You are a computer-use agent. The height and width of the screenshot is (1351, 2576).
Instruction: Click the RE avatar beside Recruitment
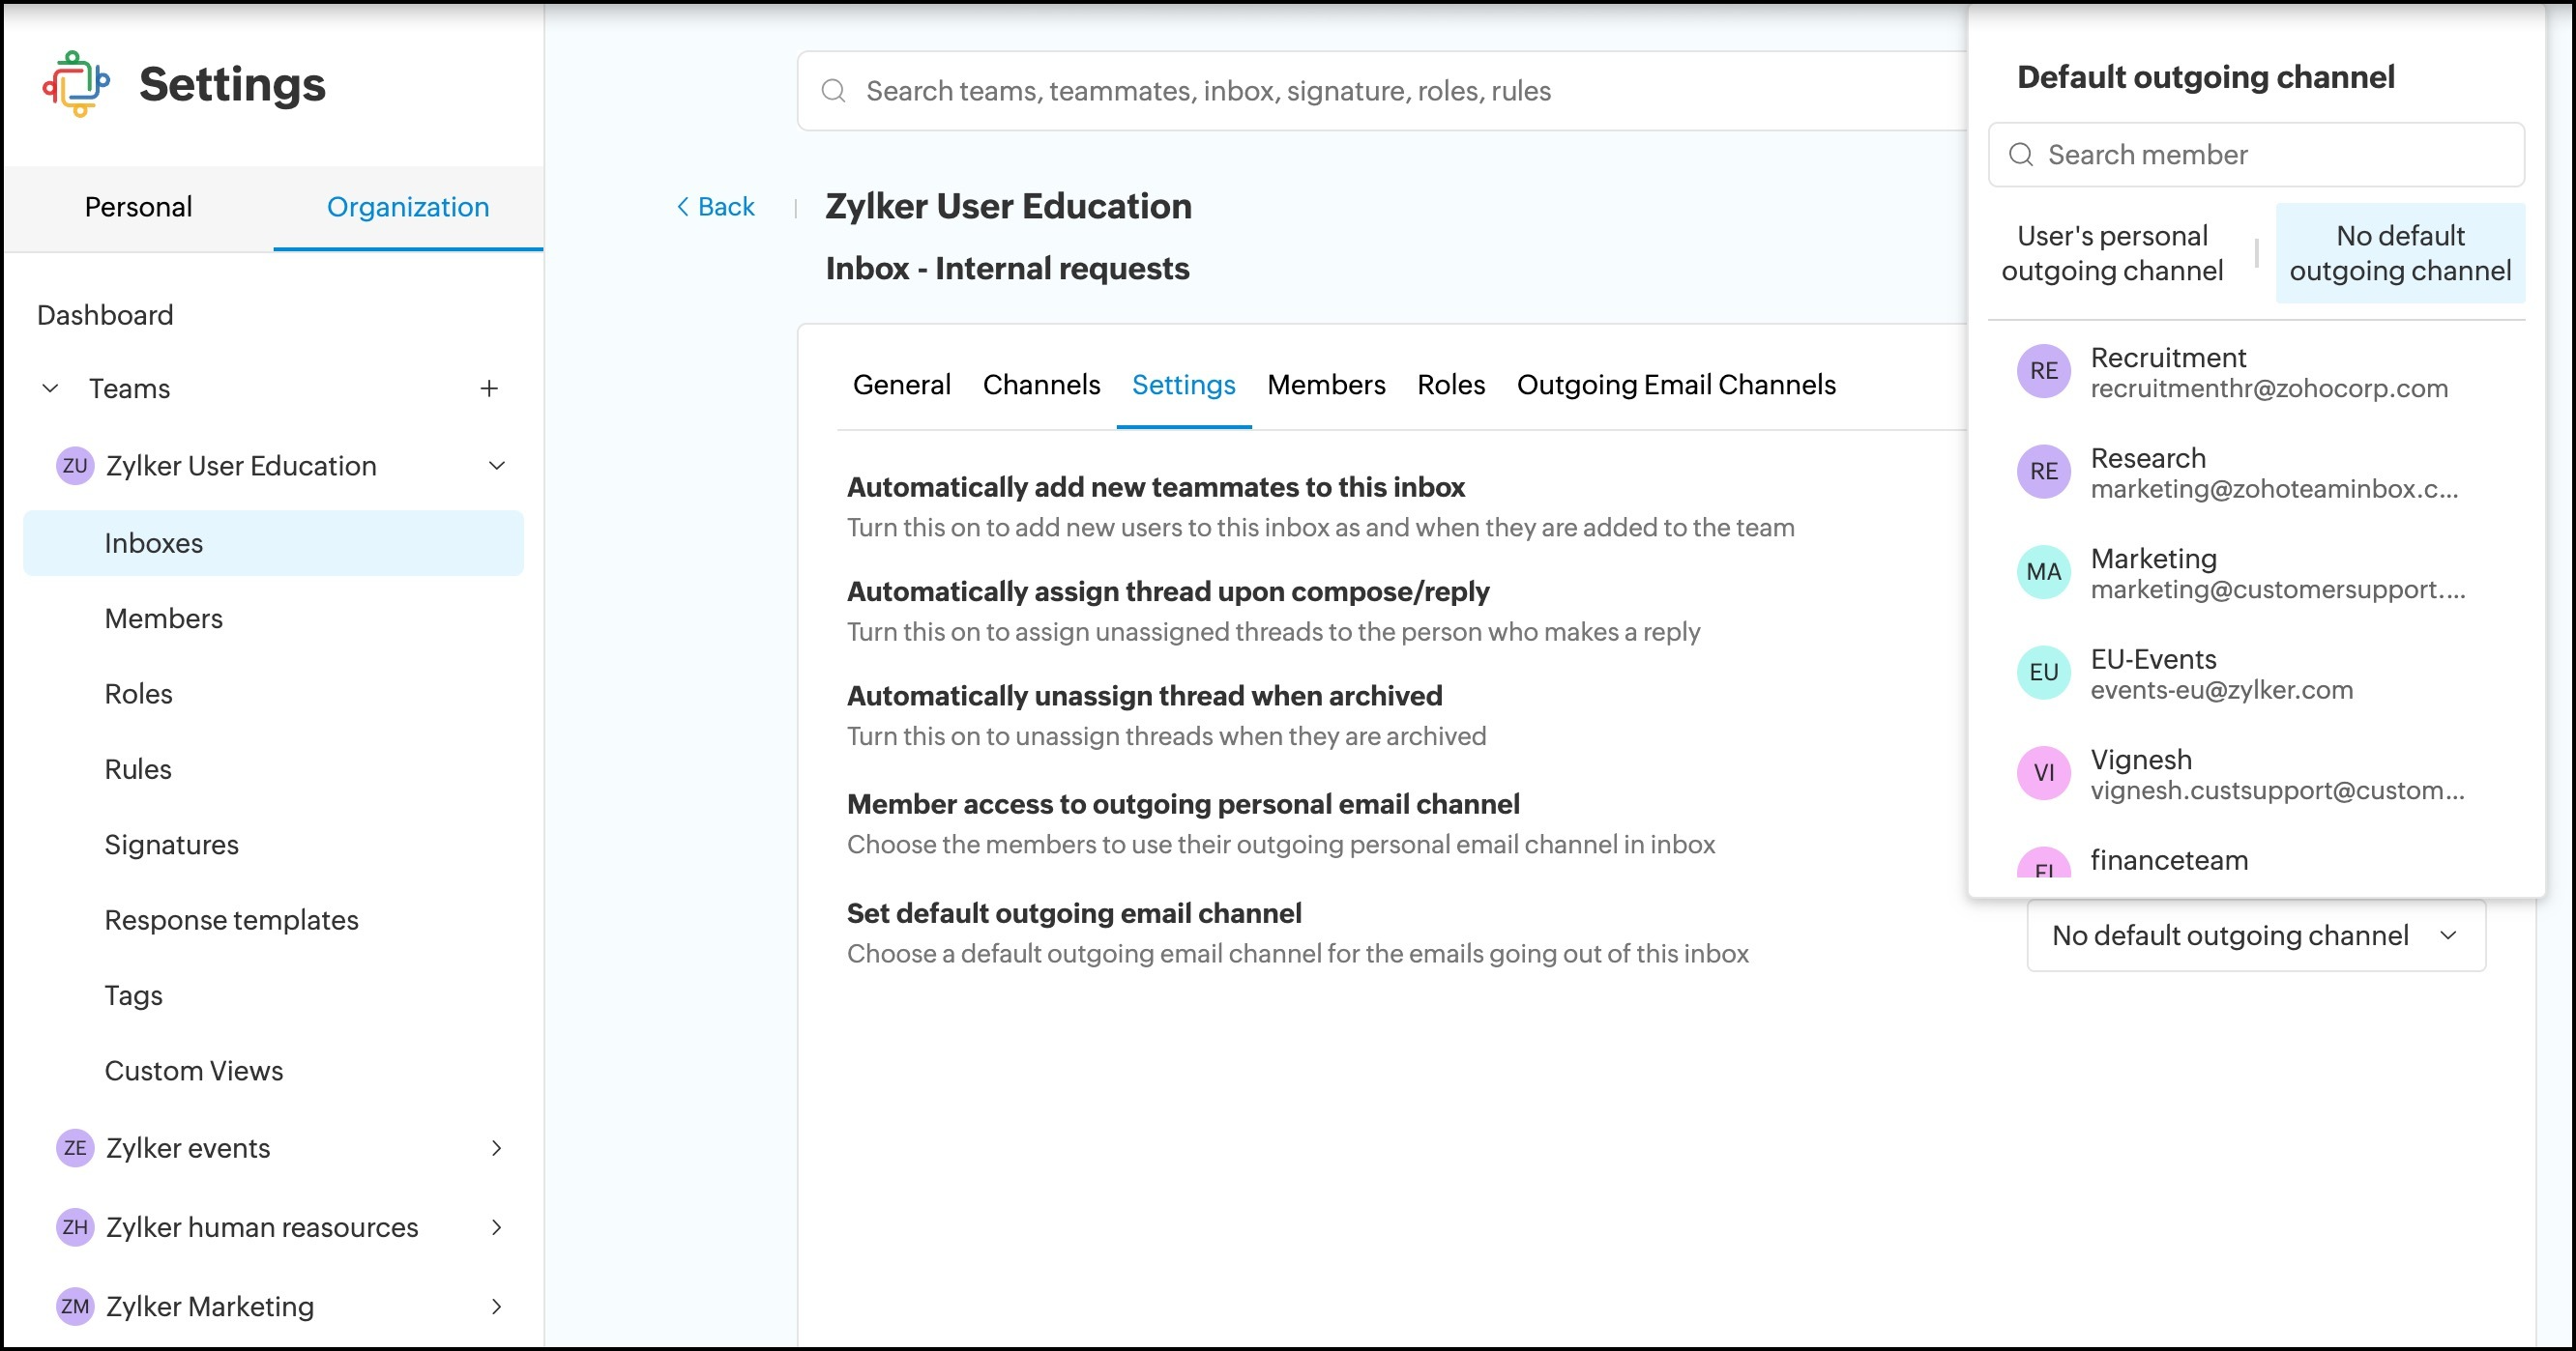2043,372
